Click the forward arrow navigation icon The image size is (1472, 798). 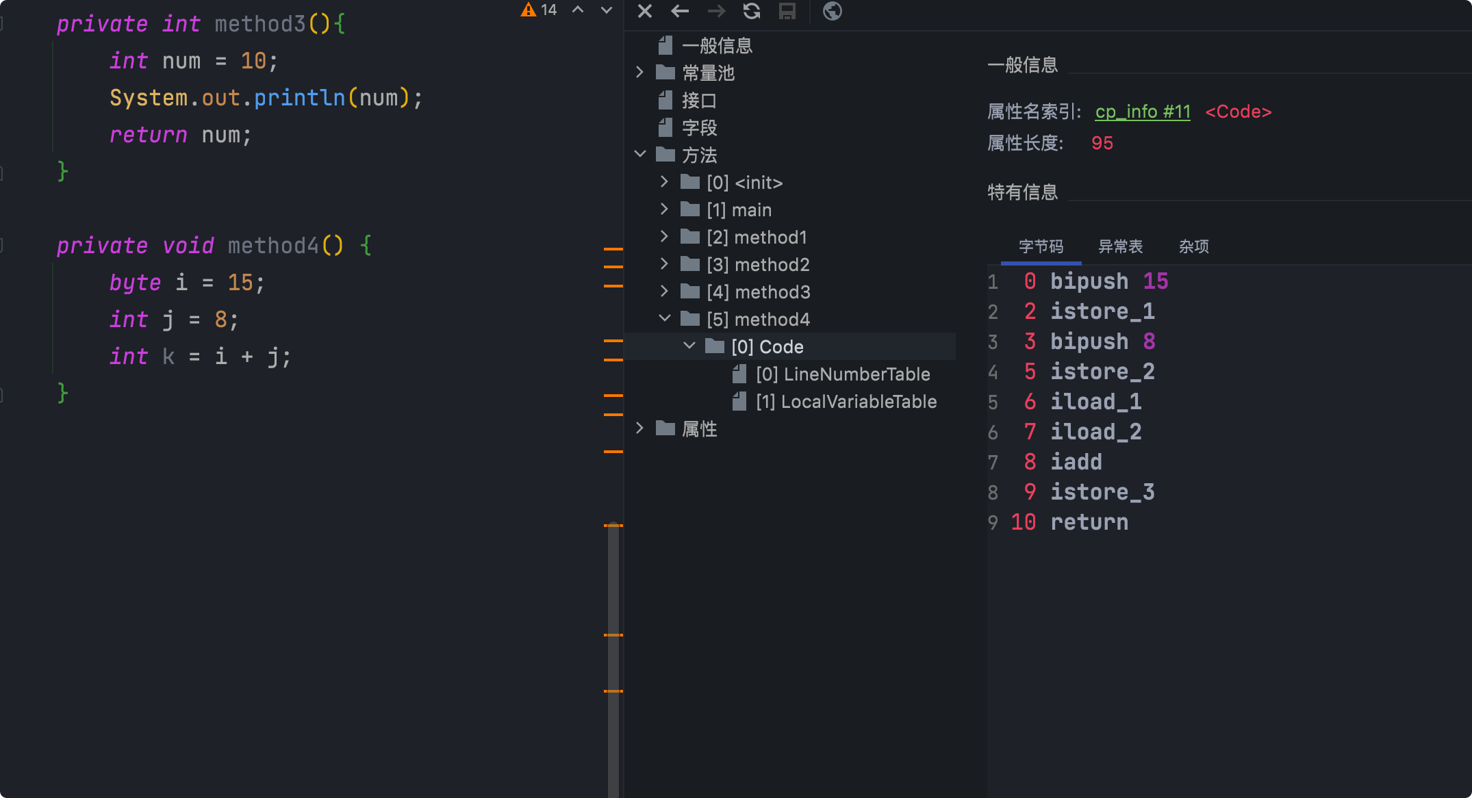point(716,11)
